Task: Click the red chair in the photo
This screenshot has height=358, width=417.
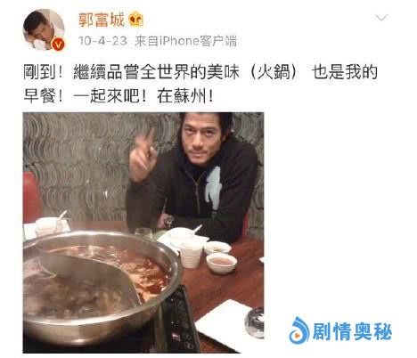Action: pos(31,197)
